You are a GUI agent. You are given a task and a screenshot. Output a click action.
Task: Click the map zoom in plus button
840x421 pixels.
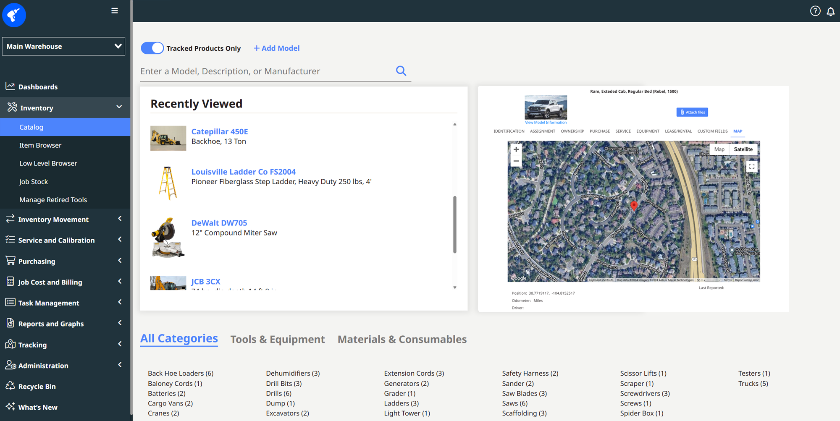click(x=516, y=149)
